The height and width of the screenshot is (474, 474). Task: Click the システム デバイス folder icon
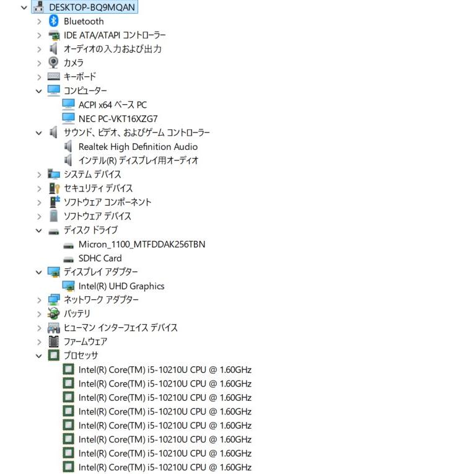(x=54, y=174)
